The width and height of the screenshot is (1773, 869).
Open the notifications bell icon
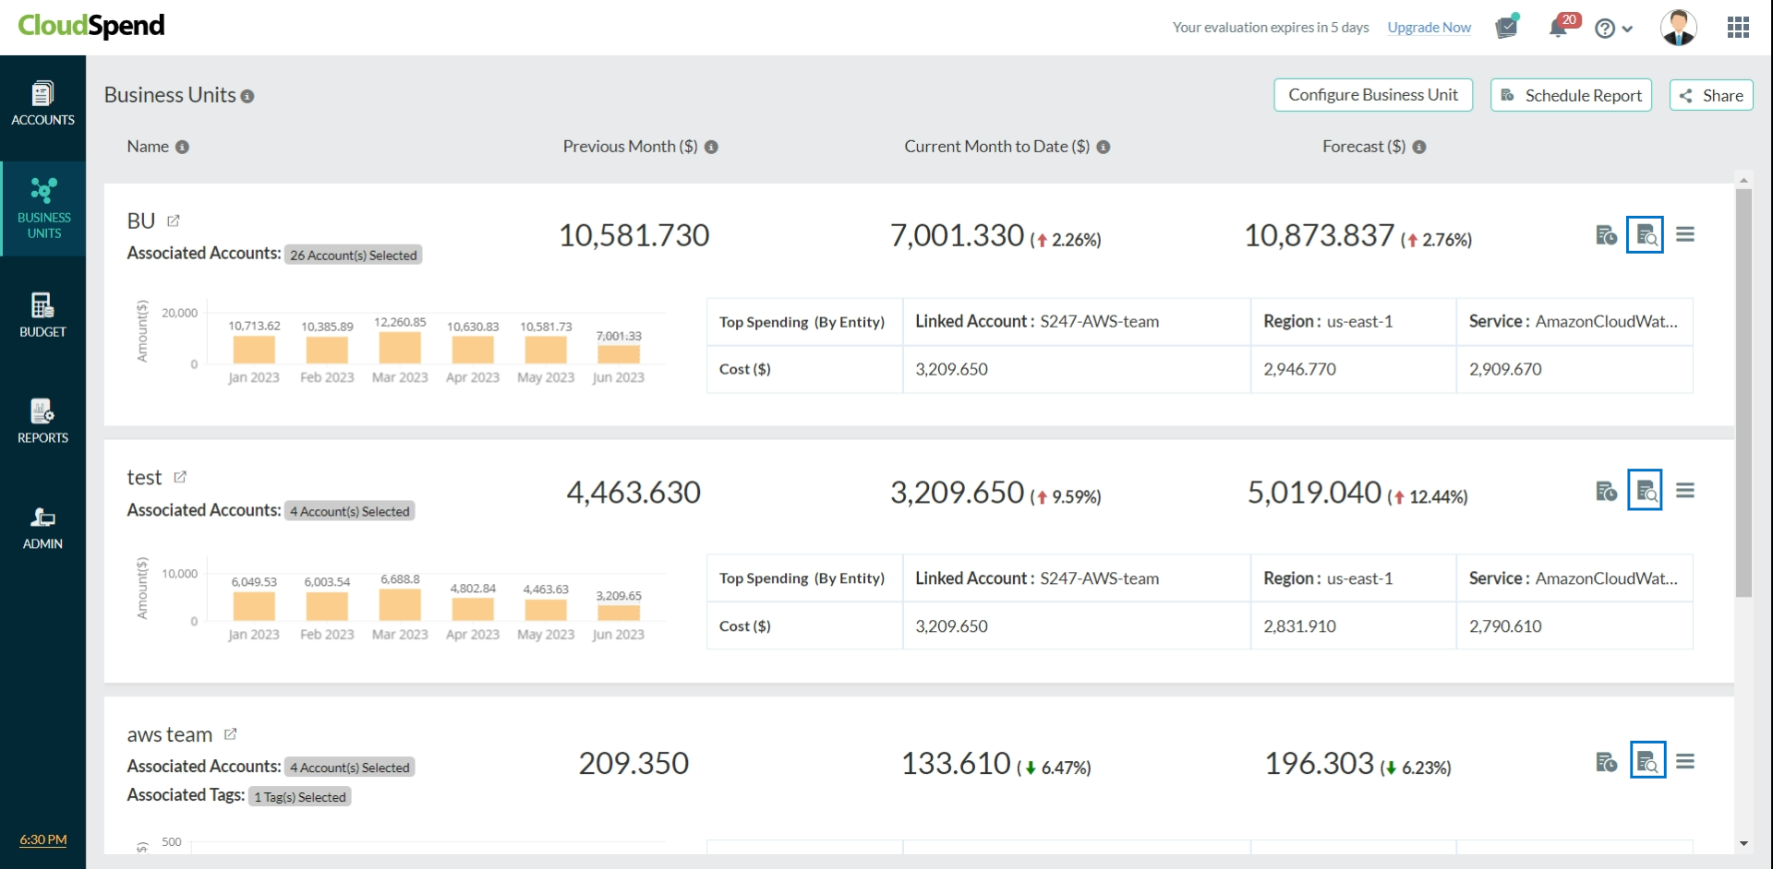click(1559, 28)
